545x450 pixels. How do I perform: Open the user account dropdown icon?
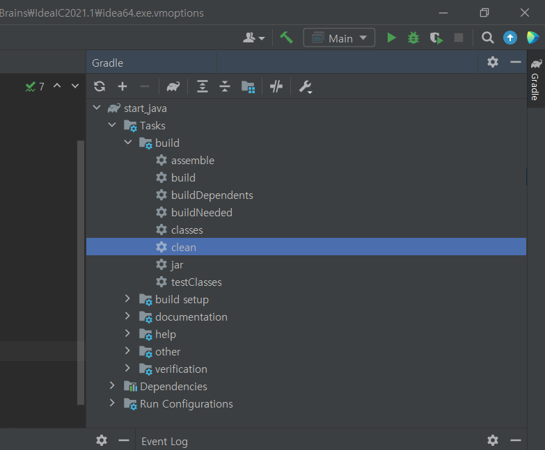tap(254, 38)
